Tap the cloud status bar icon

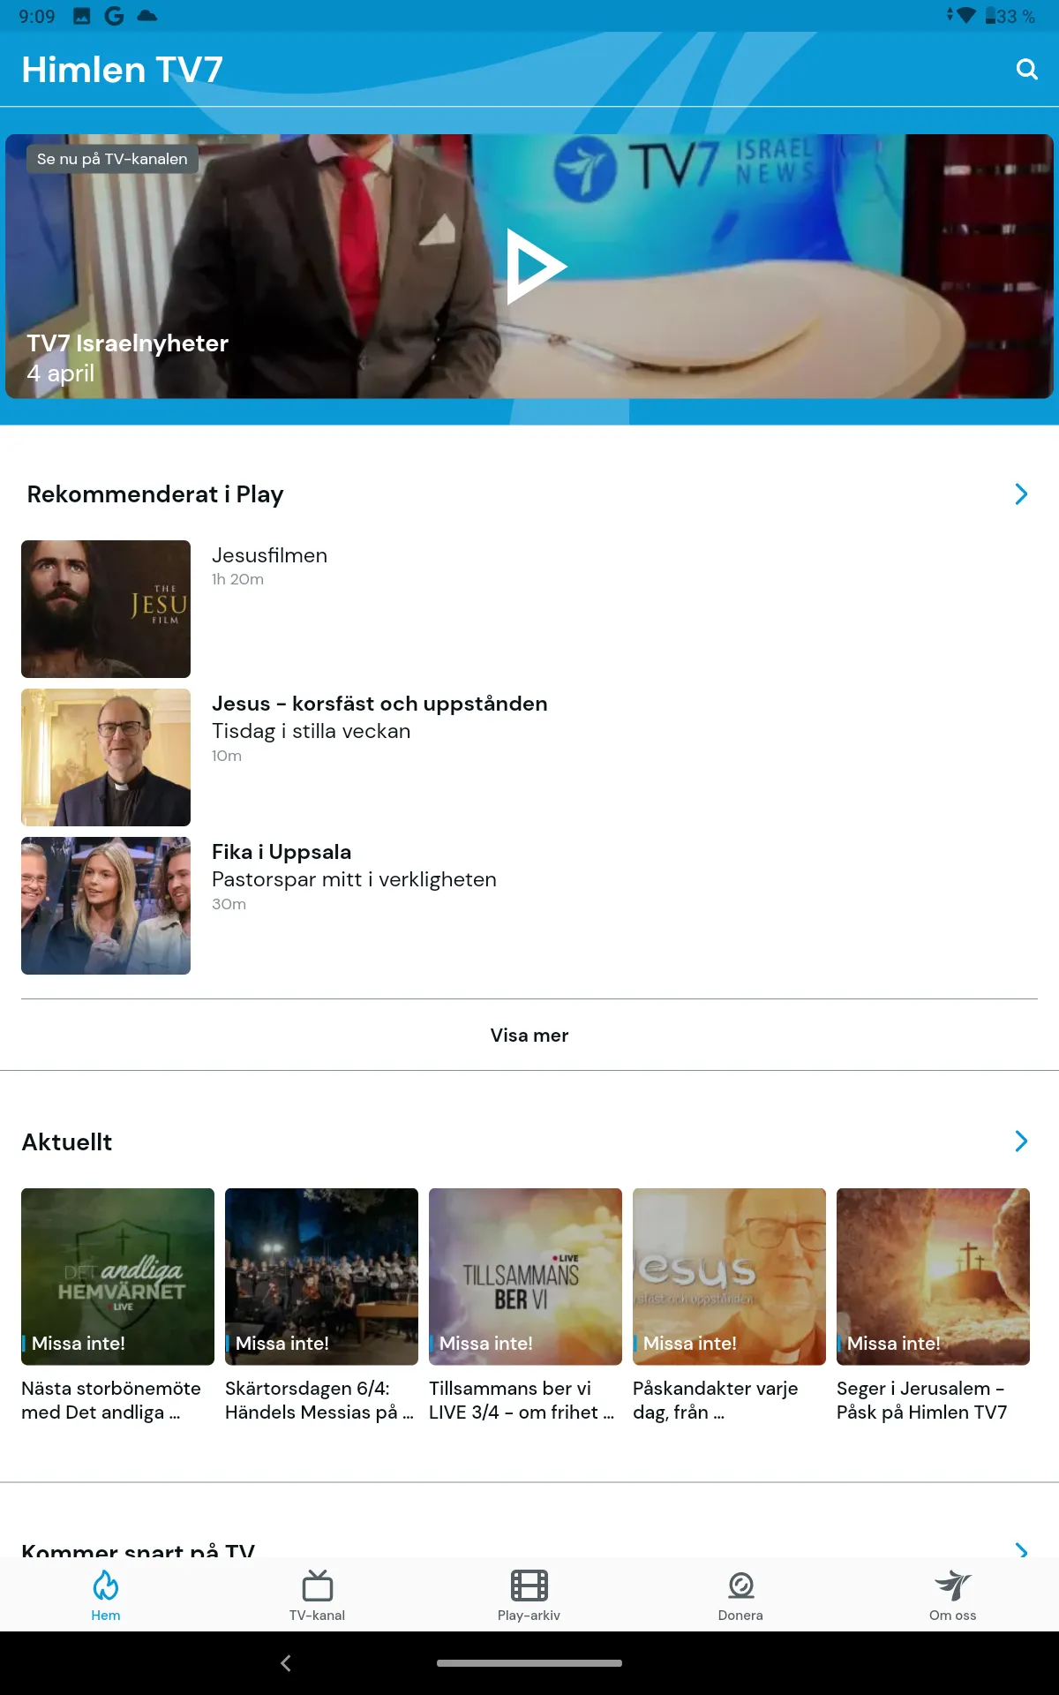tap(147, 16)
